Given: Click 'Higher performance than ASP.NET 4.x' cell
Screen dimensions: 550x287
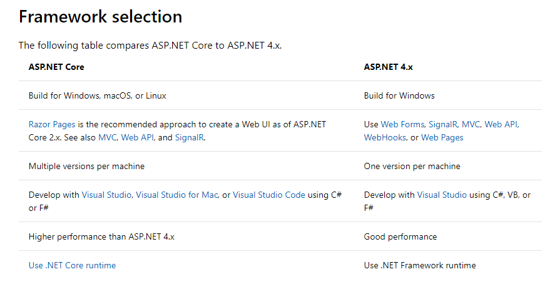Looking at the screenshot, I should click(x=102, y=236).
